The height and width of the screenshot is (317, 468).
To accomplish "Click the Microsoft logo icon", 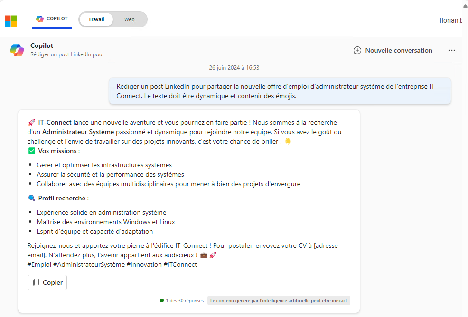I will coord(10,21).
